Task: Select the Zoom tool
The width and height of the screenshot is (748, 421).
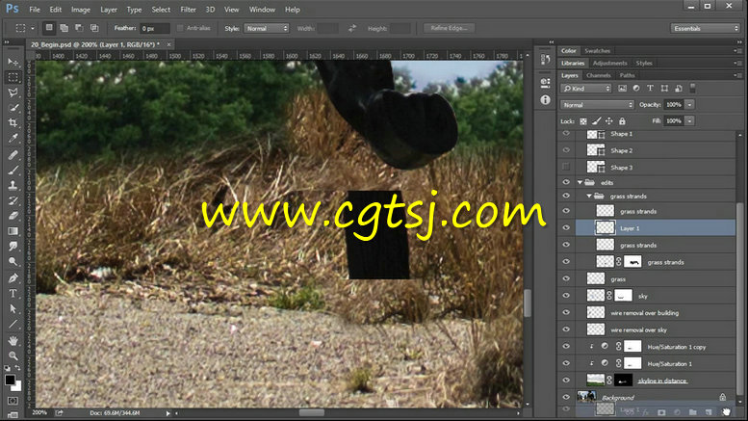Action: coord(13,355)
